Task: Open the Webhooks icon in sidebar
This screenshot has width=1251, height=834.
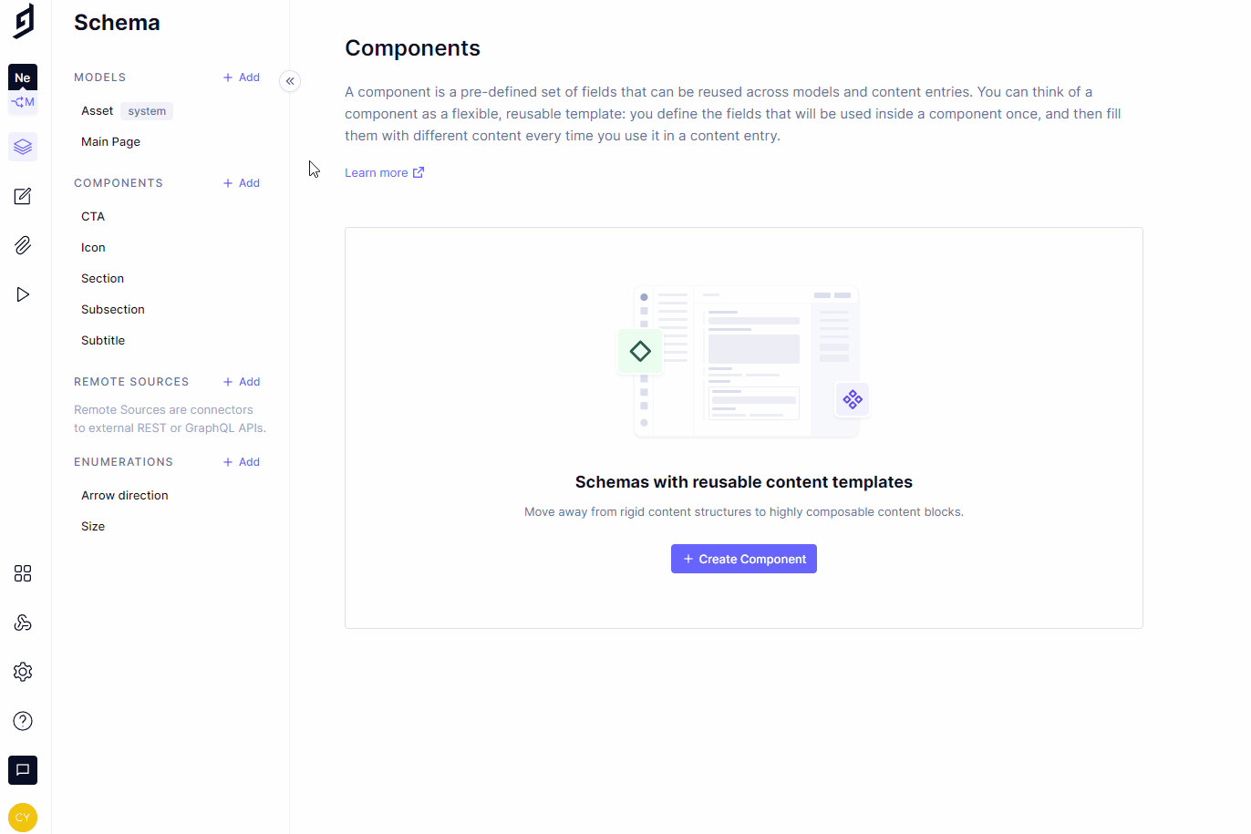Action: (x=23, y=623)
